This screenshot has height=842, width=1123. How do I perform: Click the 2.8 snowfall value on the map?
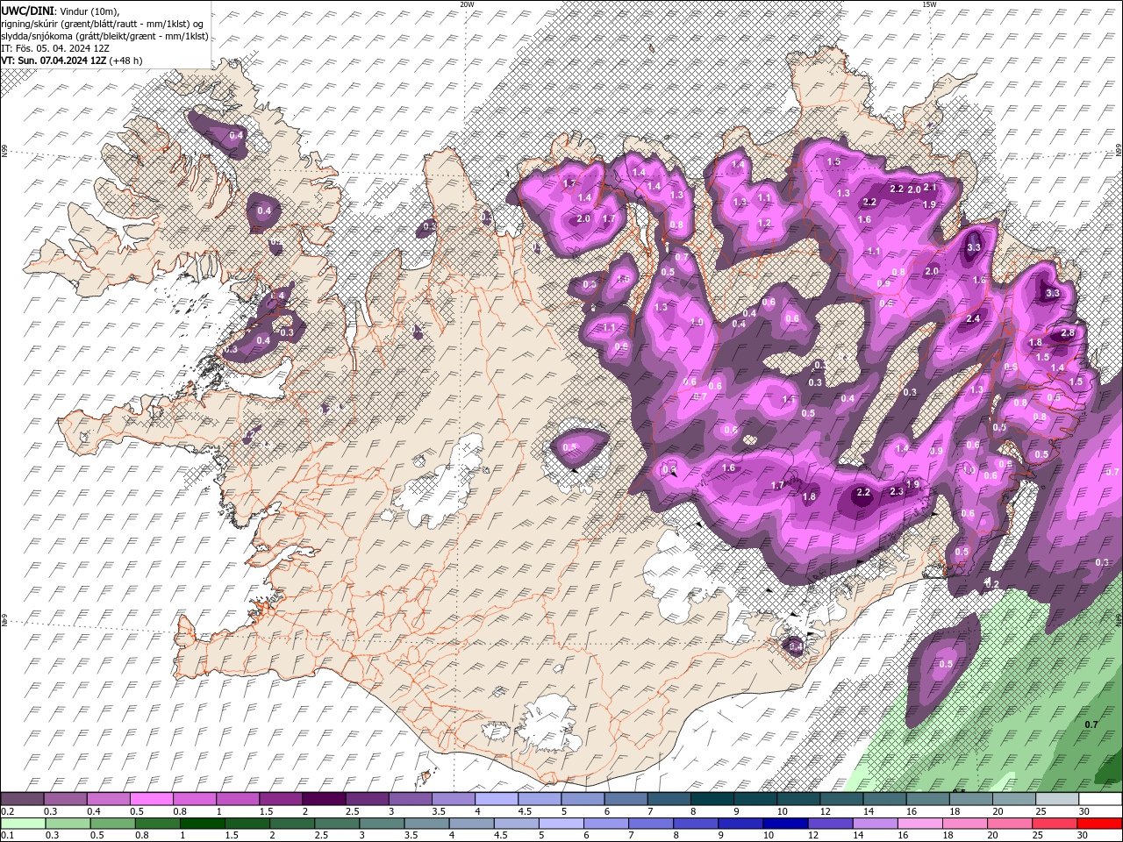tap(1068, 333)
